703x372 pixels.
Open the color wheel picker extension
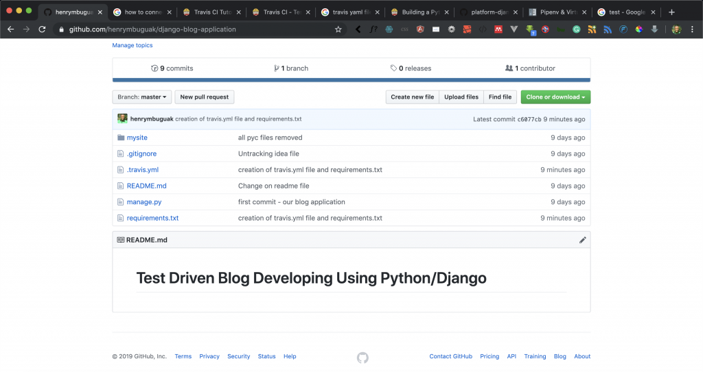(639, 29)
